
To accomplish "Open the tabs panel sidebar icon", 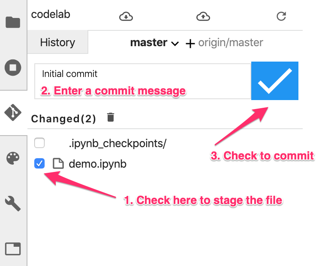I will [13, 248].
